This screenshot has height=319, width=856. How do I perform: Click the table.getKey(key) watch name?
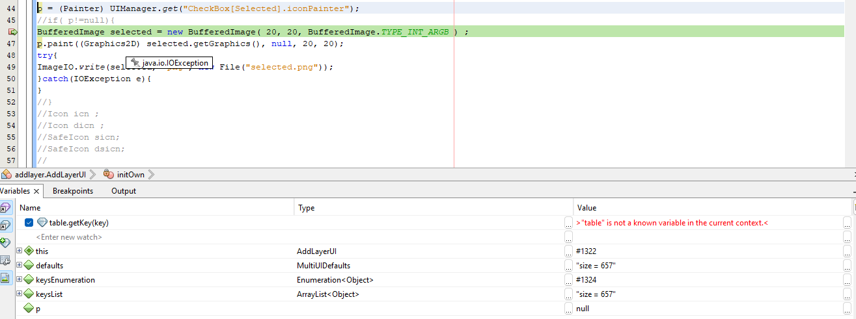(79, 223)
